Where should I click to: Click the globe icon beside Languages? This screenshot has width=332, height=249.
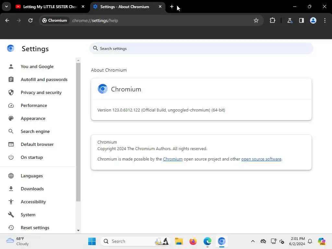coord(11,176)
